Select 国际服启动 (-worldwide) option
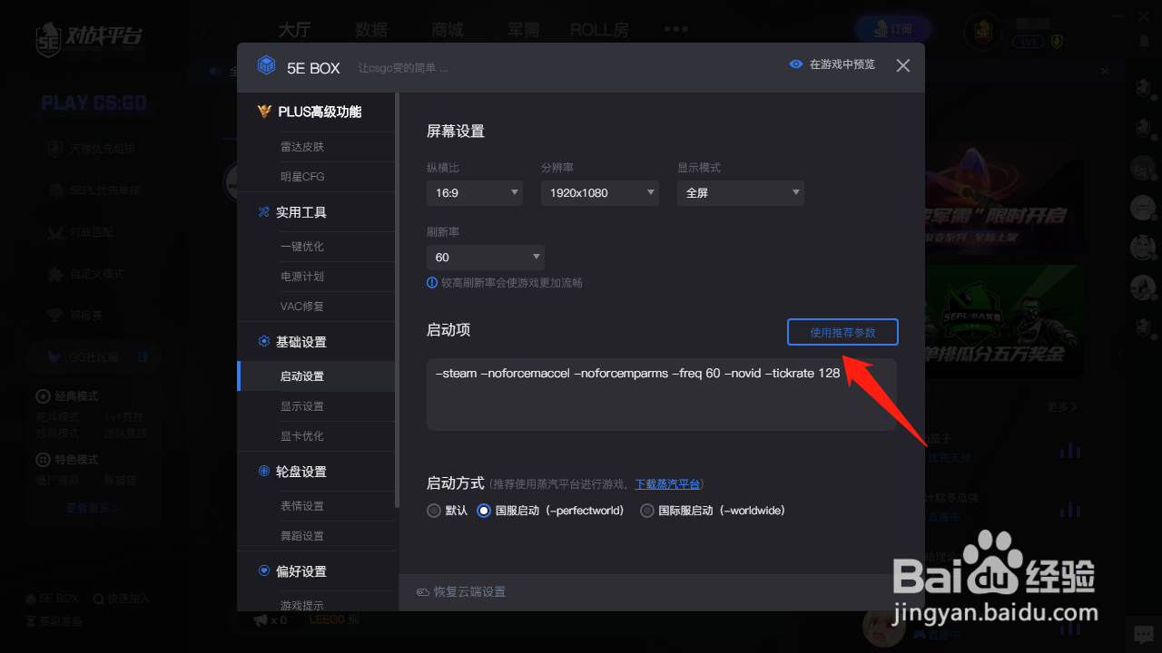Screen dimensions: 1162x653 pyautogui.click(x=646, y=511)
